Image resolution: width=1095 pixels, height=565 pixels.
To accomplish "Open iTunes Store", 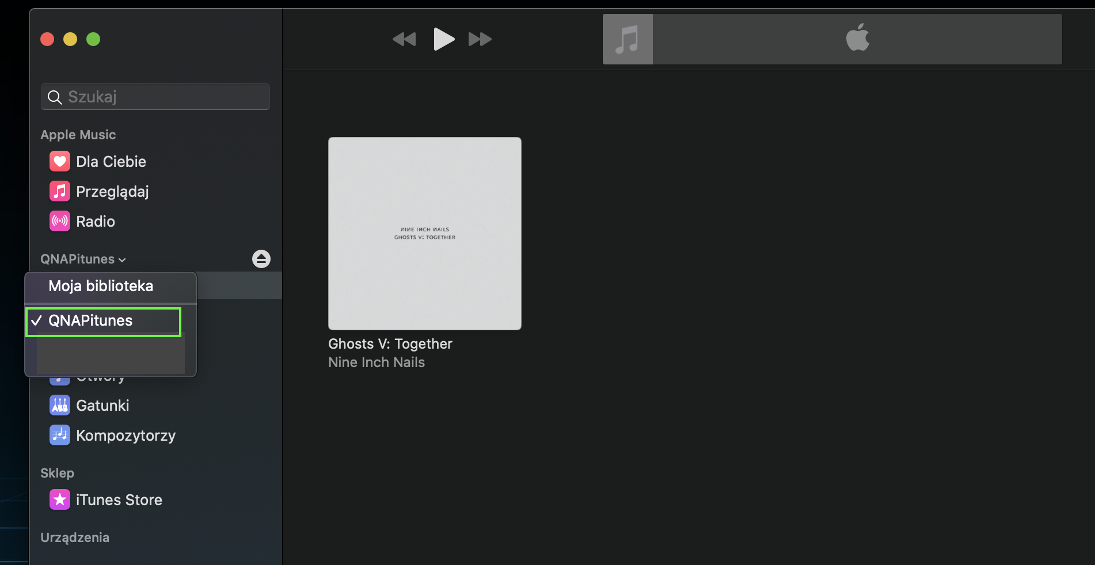I will (x=119, y=499).
